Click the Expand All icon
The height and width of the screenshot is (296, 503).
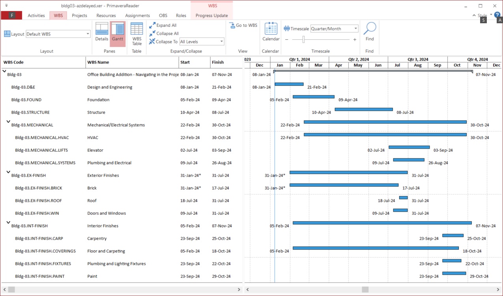(152, 25)
